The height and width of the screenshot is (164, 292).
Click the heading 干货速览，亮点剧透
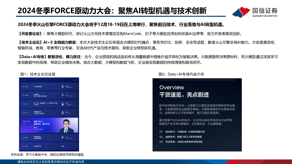coord(184,95)
